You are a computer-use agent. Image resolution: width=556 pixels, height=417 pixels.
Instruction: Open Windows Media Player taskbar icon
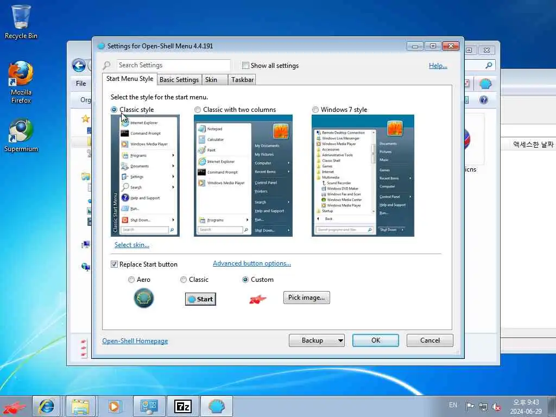114,406
